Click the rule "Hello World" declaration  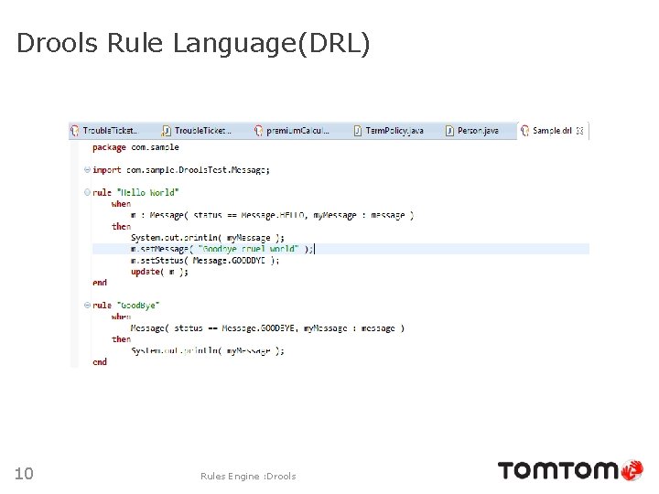(135, 192)
